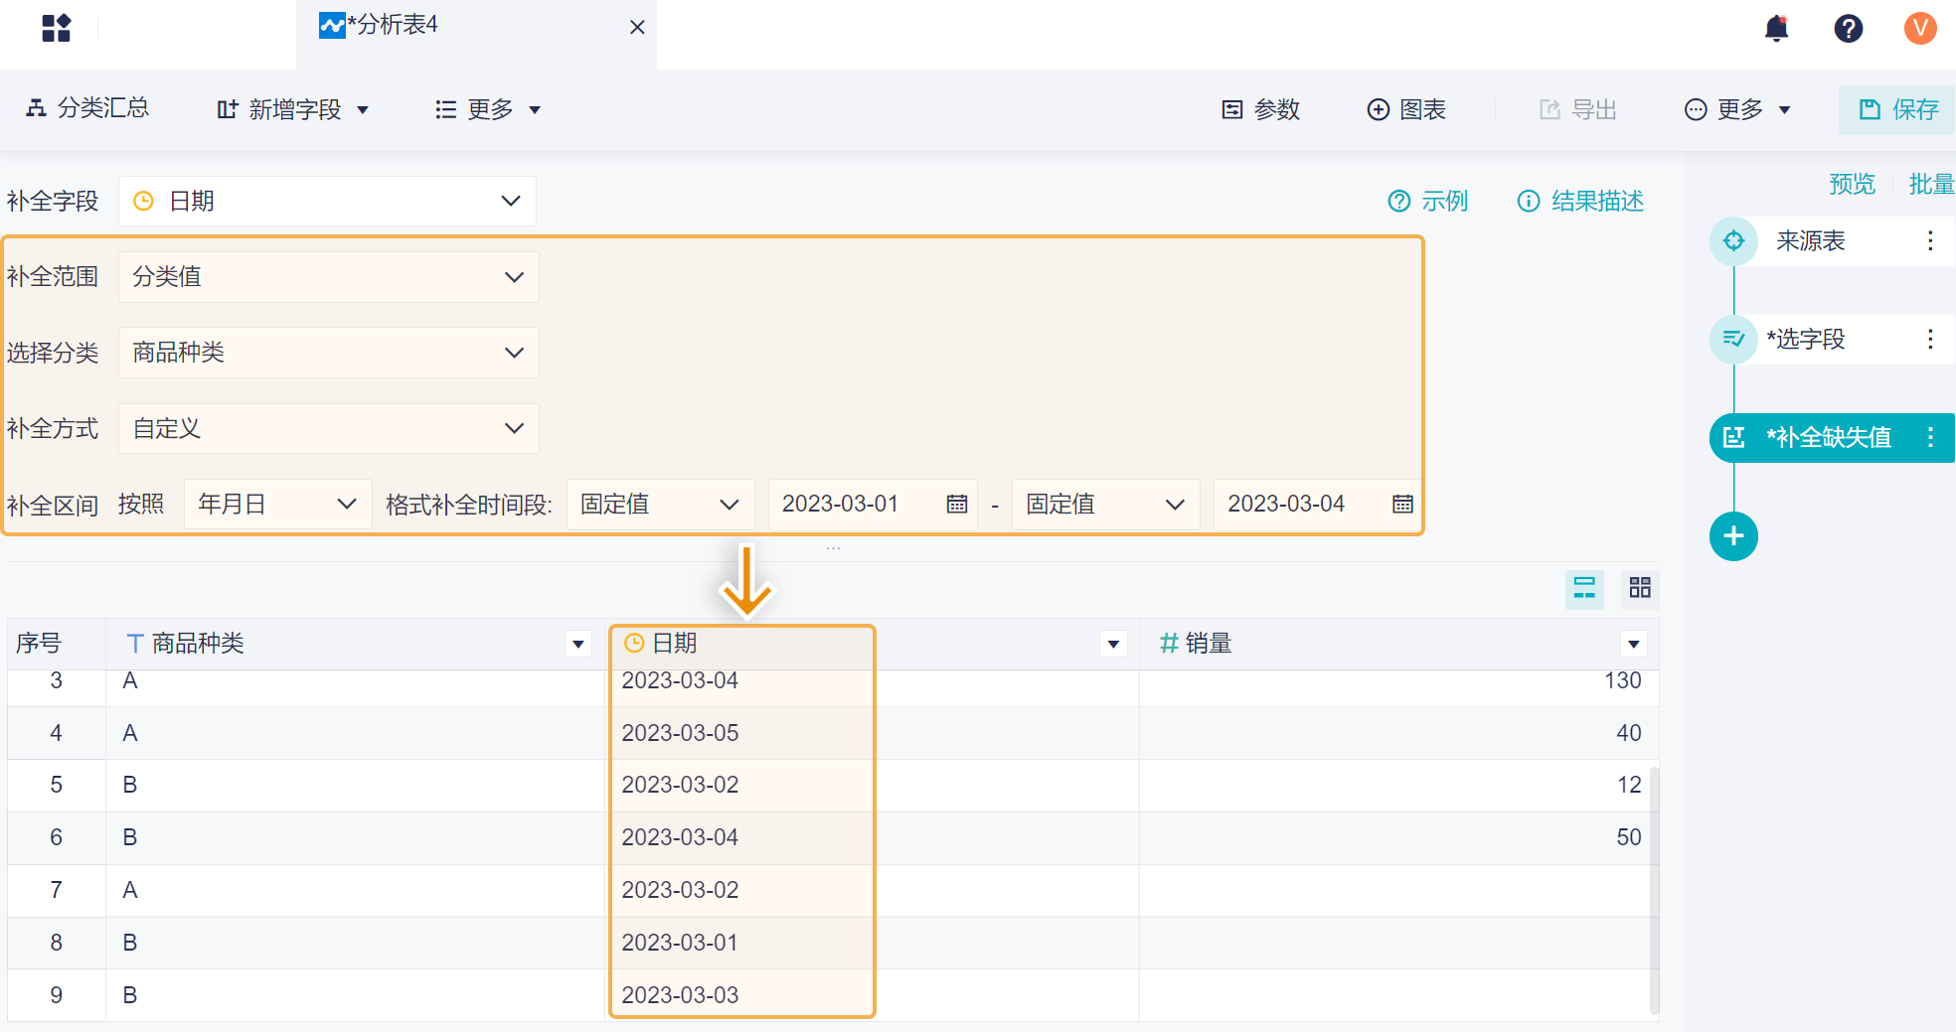
Task: Open the calendar icon for 2023-03-01
Action: coord(956,504)
